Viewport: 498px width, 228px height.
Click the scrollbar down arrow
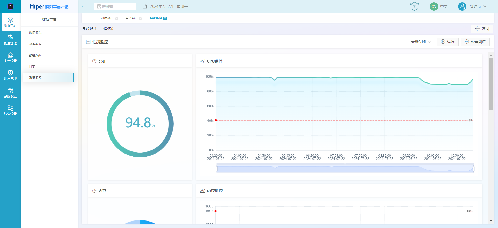tap(491, 221)
